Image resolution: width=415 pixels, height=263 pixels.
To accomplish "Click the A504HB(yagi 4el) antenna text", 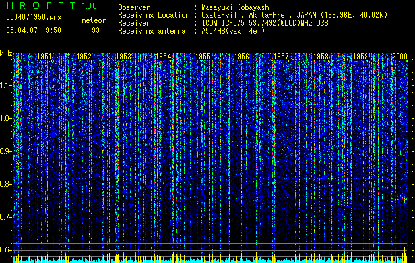I will [x=233, y=31].
